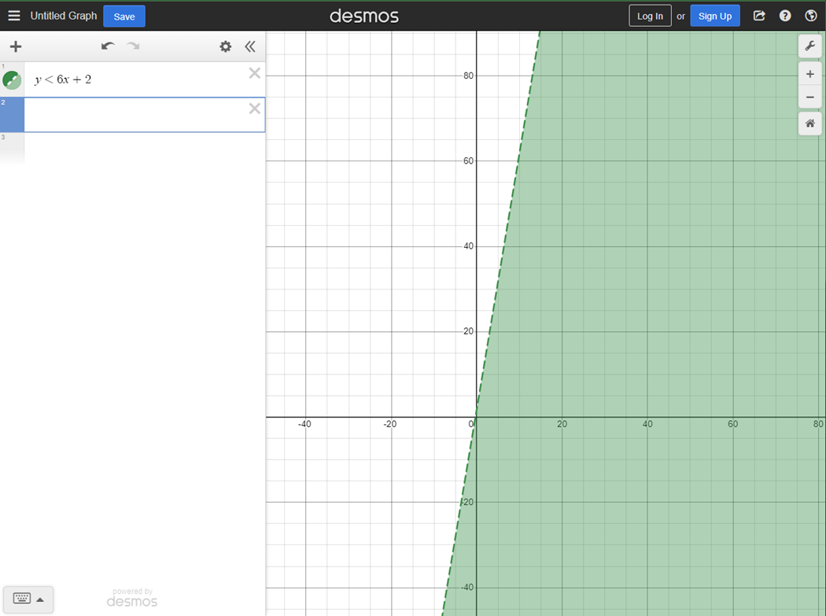Open Graph Settings wrench icon
Image resolution: width=826 pixels, height=616 pixels.
pyautogui.click(x=810, y=46)
